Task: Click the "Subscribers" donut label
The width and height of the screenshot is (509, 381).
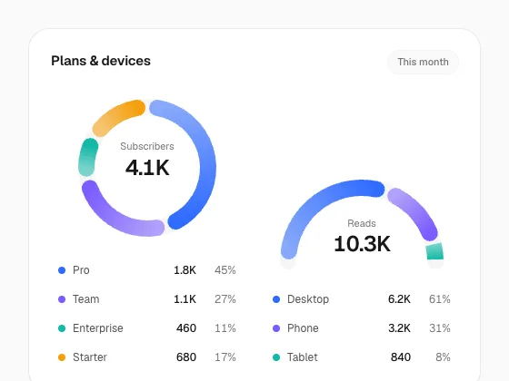Action: point(147,146)
